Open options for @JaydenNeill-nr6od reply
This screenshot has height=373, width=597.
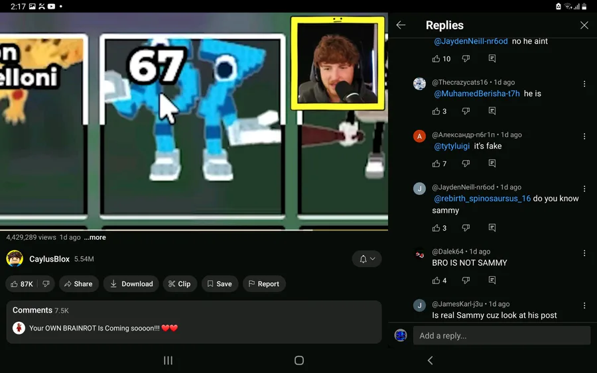(x=584, y=189)
